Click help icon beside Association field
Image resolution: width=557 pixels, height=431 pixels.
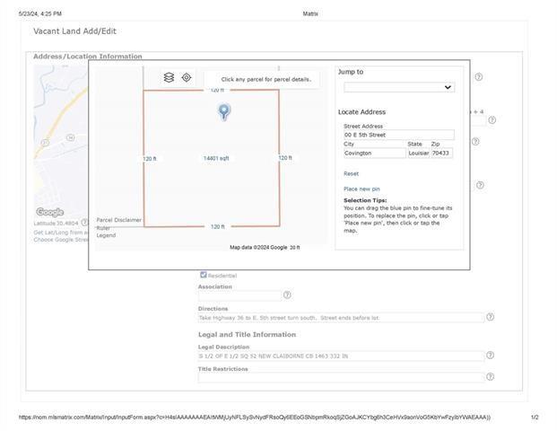click(x=287, y=295)
